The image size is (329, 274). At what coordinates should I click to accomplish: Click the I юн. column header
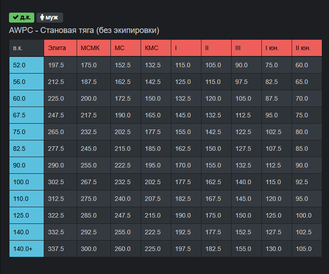pos(277,48)
